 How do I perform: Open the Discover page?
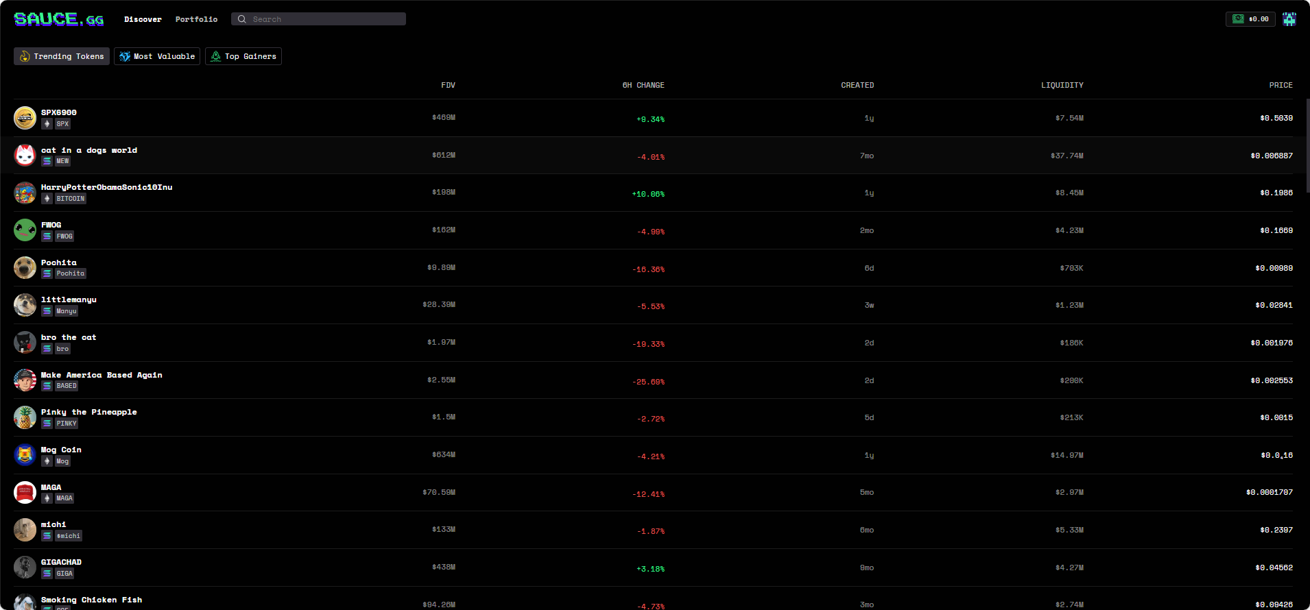[x=143, y=19]
